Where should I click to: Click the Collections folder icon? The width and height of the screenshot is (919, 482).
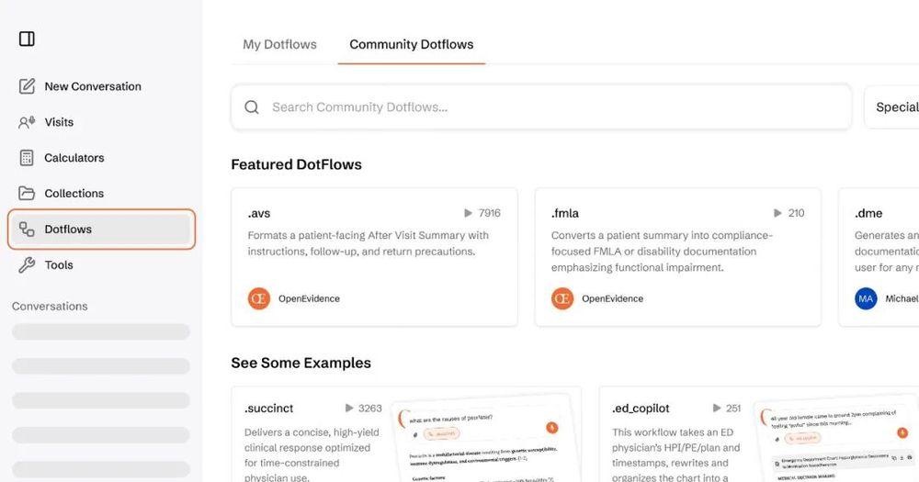point(27,194)
